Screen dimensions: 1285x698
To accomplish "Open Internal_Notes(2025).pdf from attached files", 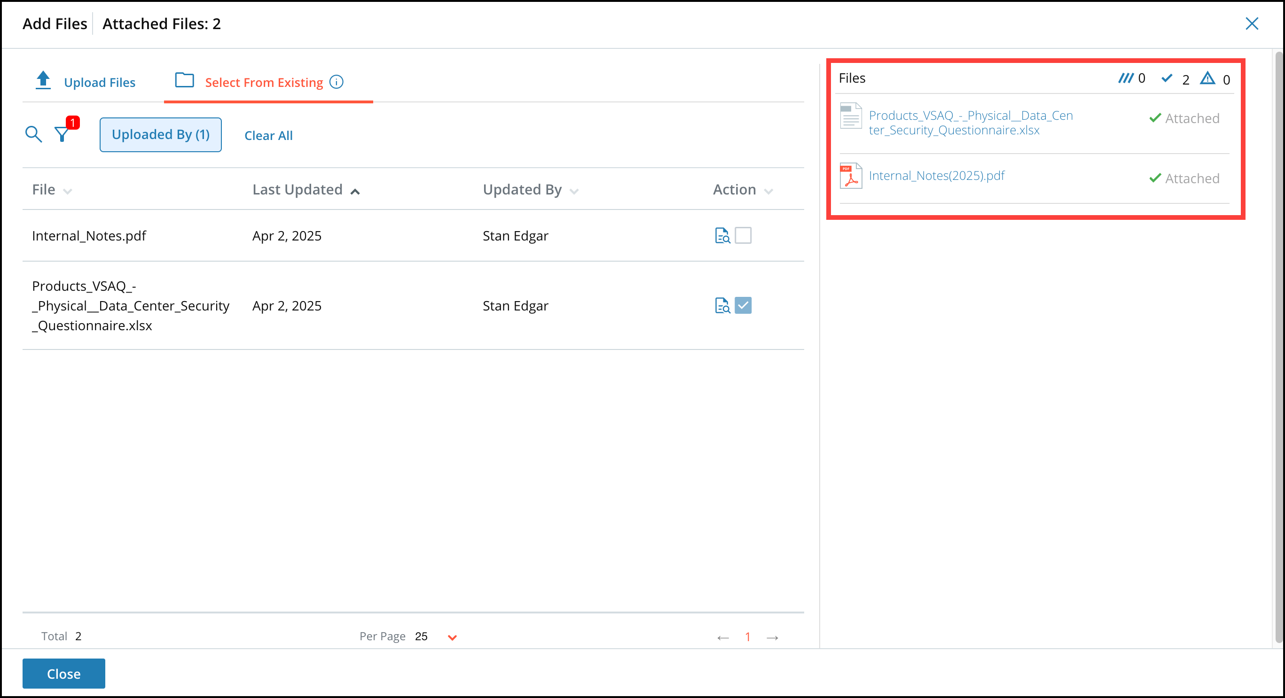I will (x=937, y=175).
